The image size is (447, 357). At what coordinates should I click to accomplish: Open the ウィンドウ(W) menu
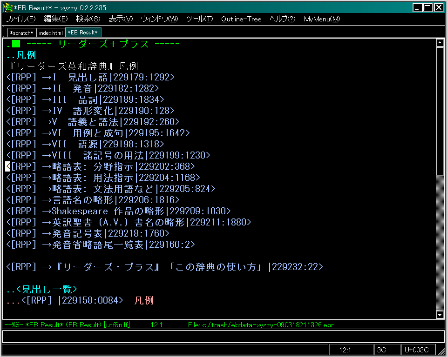[x=159, y=19]
